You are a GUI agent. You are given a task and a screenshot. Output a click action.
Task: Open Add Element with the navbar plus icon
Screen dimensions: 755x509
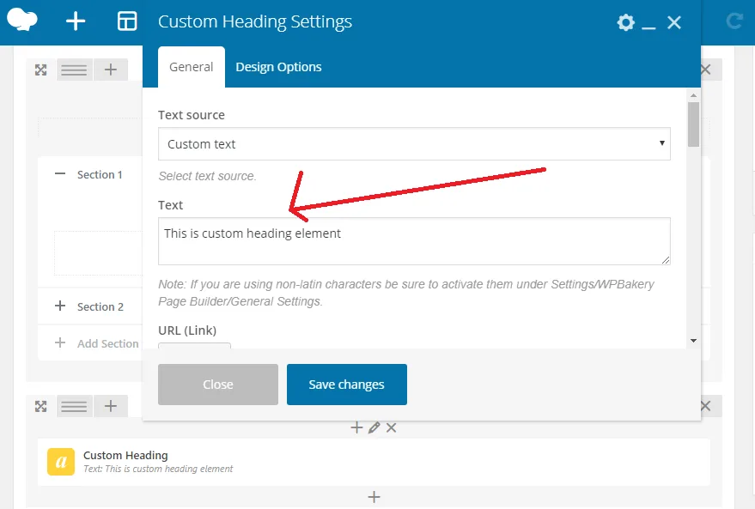76,21
